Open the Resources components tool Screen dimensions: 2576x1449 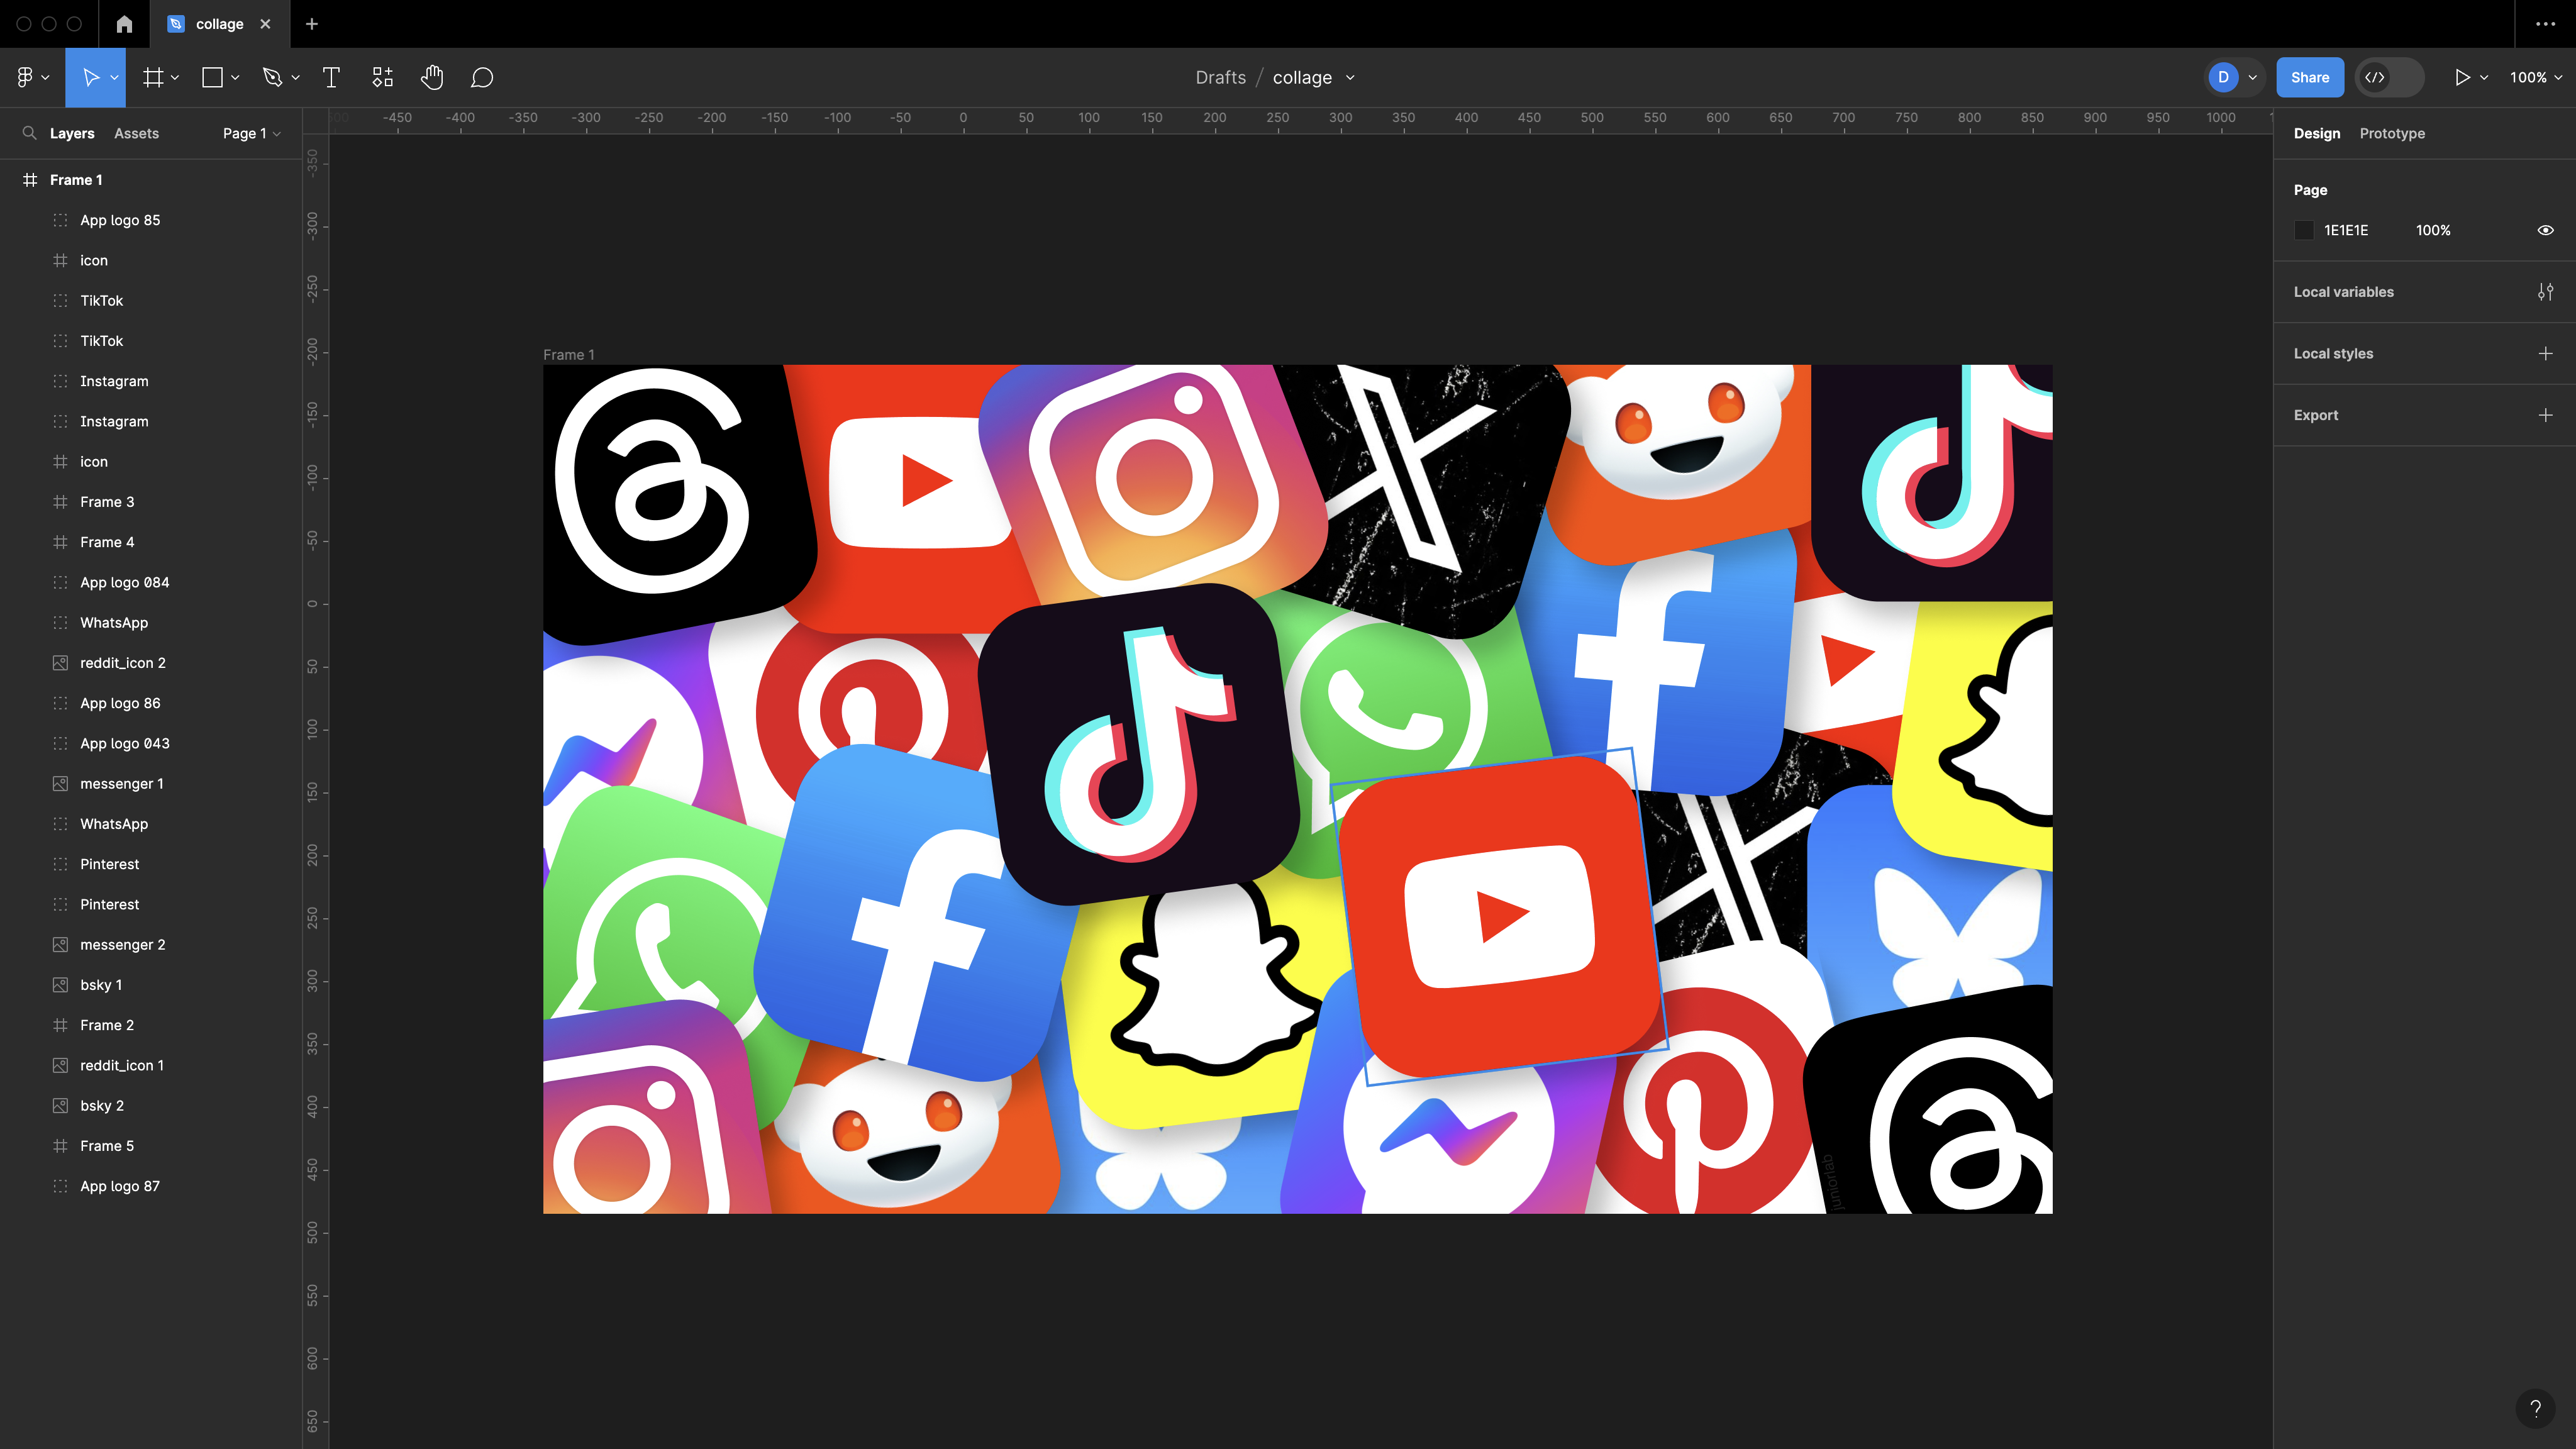382,77
